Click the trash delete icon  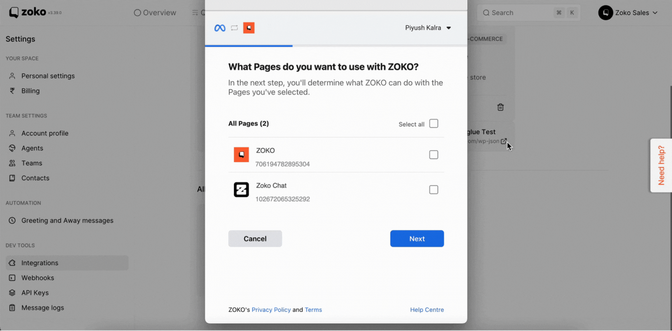pyautogui.click(x=500, y=107)
